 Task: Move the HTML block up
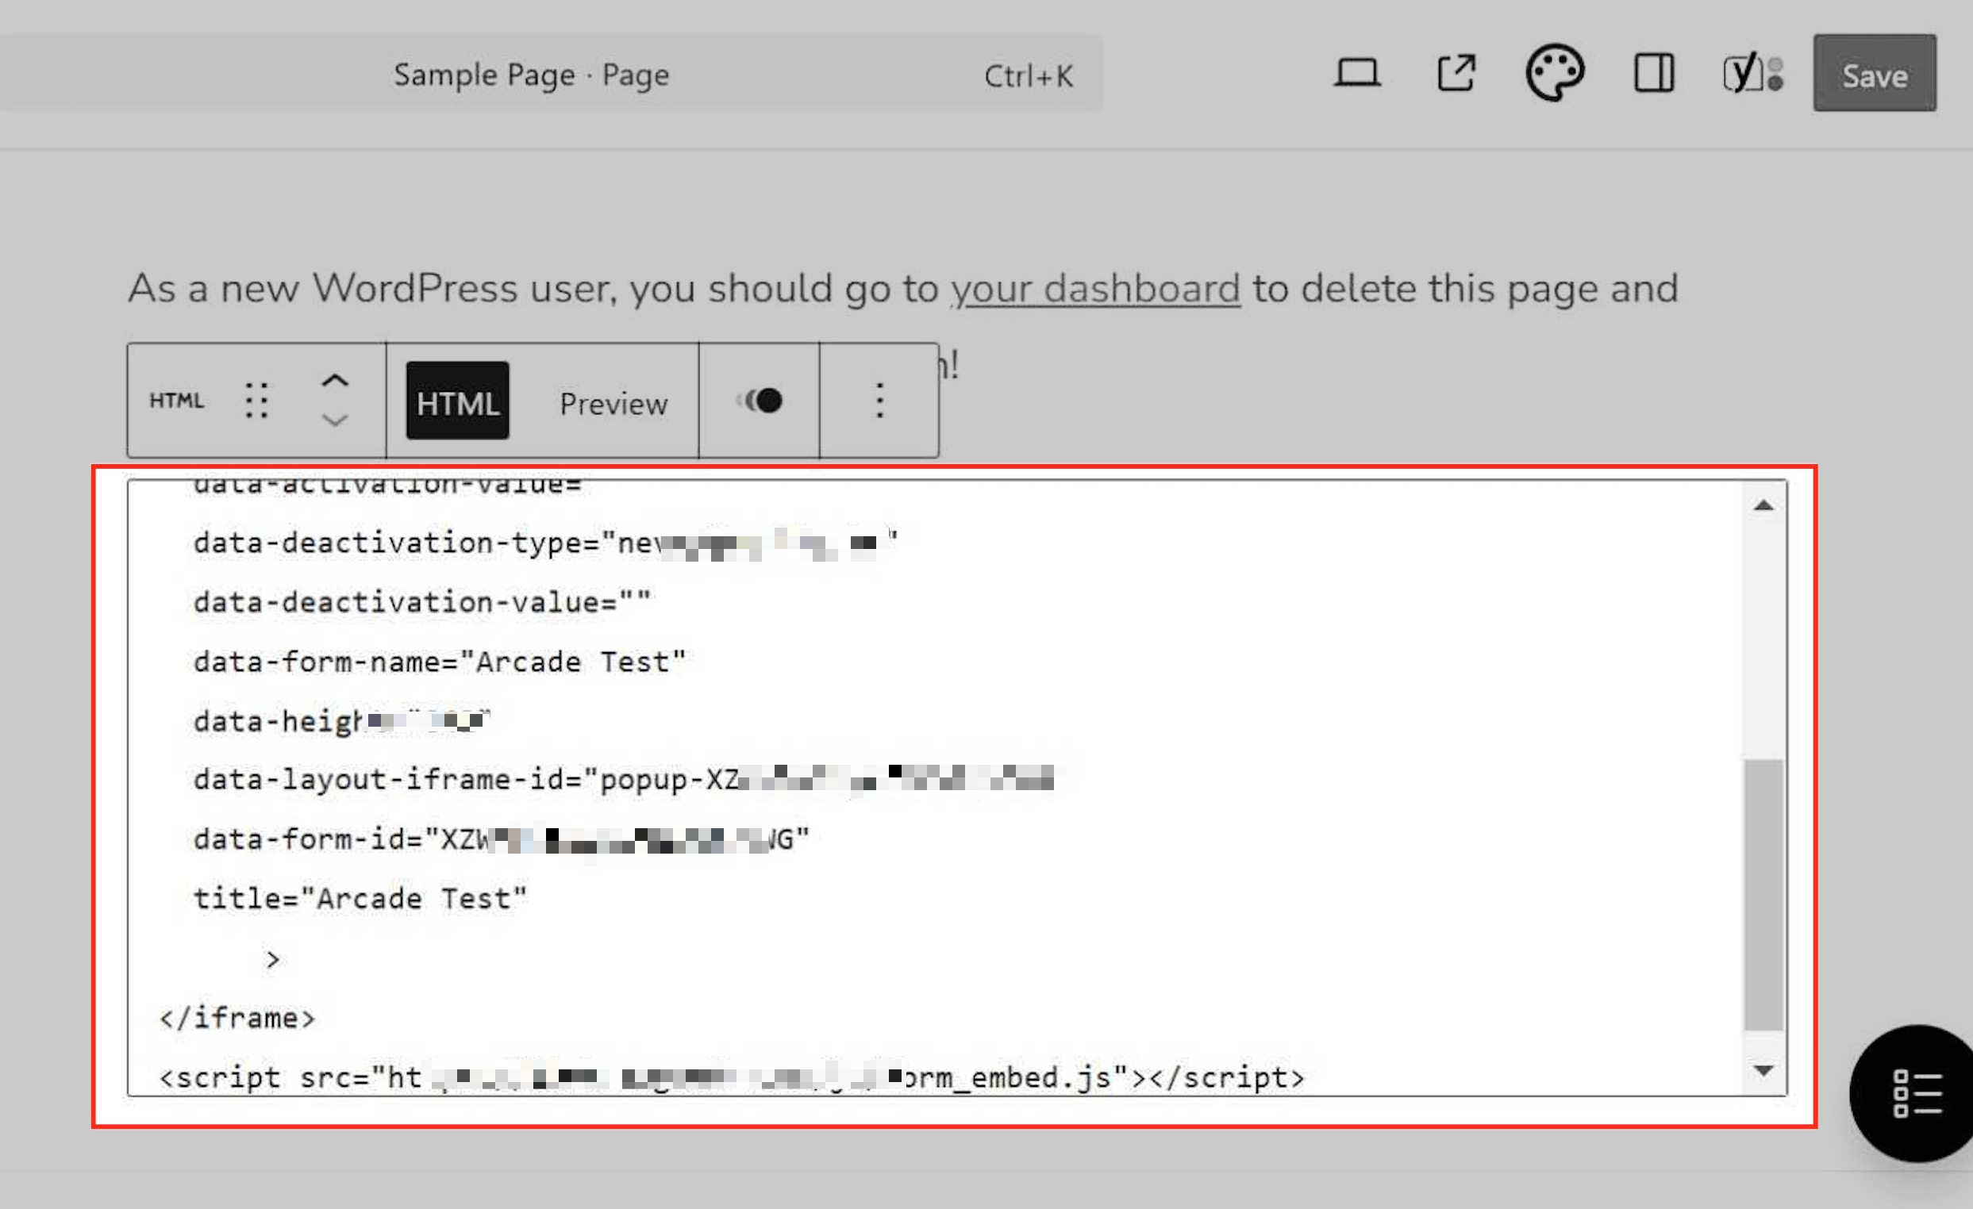pyautogui.click(x=335, y=382)
